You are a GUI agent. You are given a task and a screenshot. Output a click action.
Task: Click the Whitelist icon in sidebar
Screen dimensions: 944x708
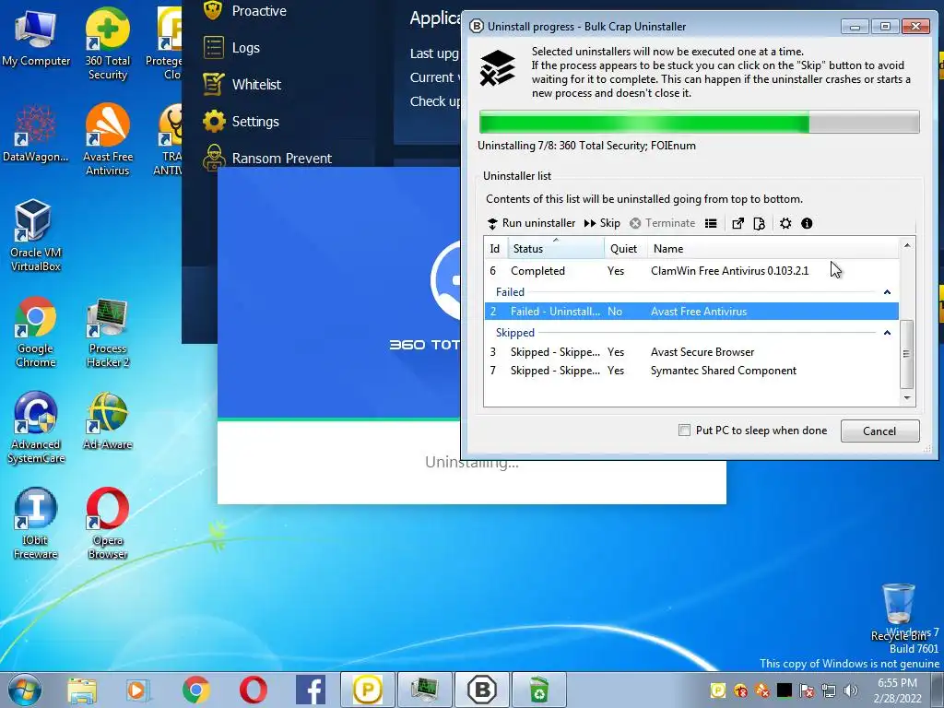point(214,84)
